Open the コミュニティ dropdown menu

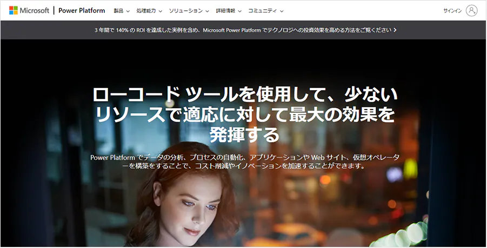(266, 11)
